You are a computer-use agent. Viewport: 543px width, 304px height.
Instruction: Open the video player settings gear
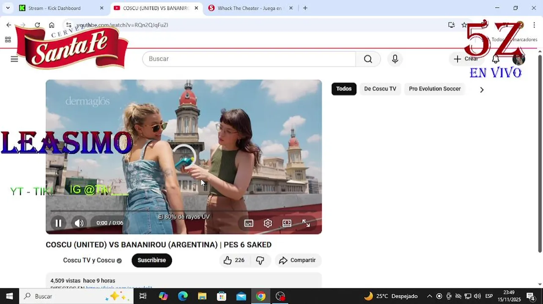[268, 223]
